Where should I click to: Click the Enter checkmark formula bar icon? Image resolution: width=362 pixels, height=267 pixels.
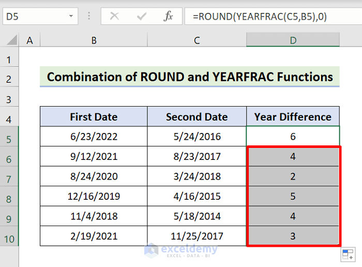click(x=142, y=17)
